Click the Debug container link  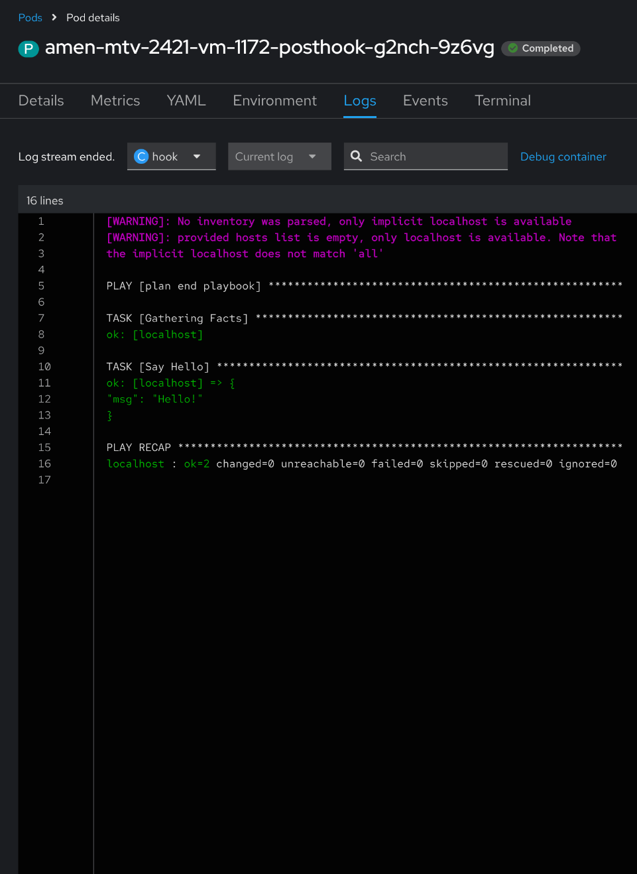coord(563,156)
